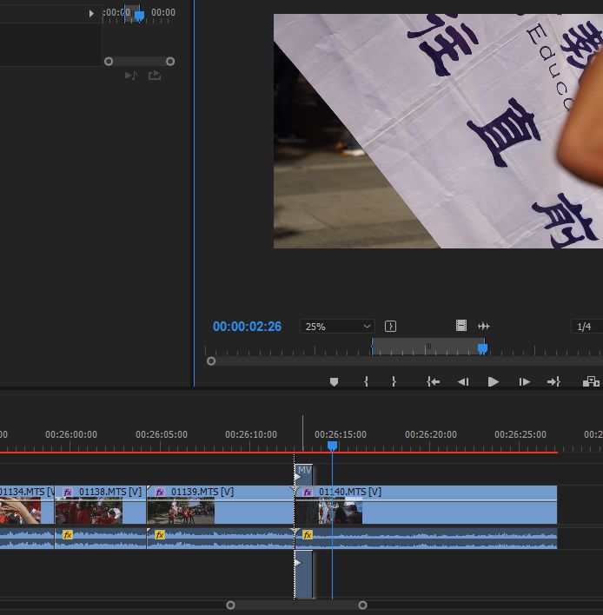Click purple fx badge on 01138.MTS clip
Screen dimensions: 603x615
coord(68,492)
